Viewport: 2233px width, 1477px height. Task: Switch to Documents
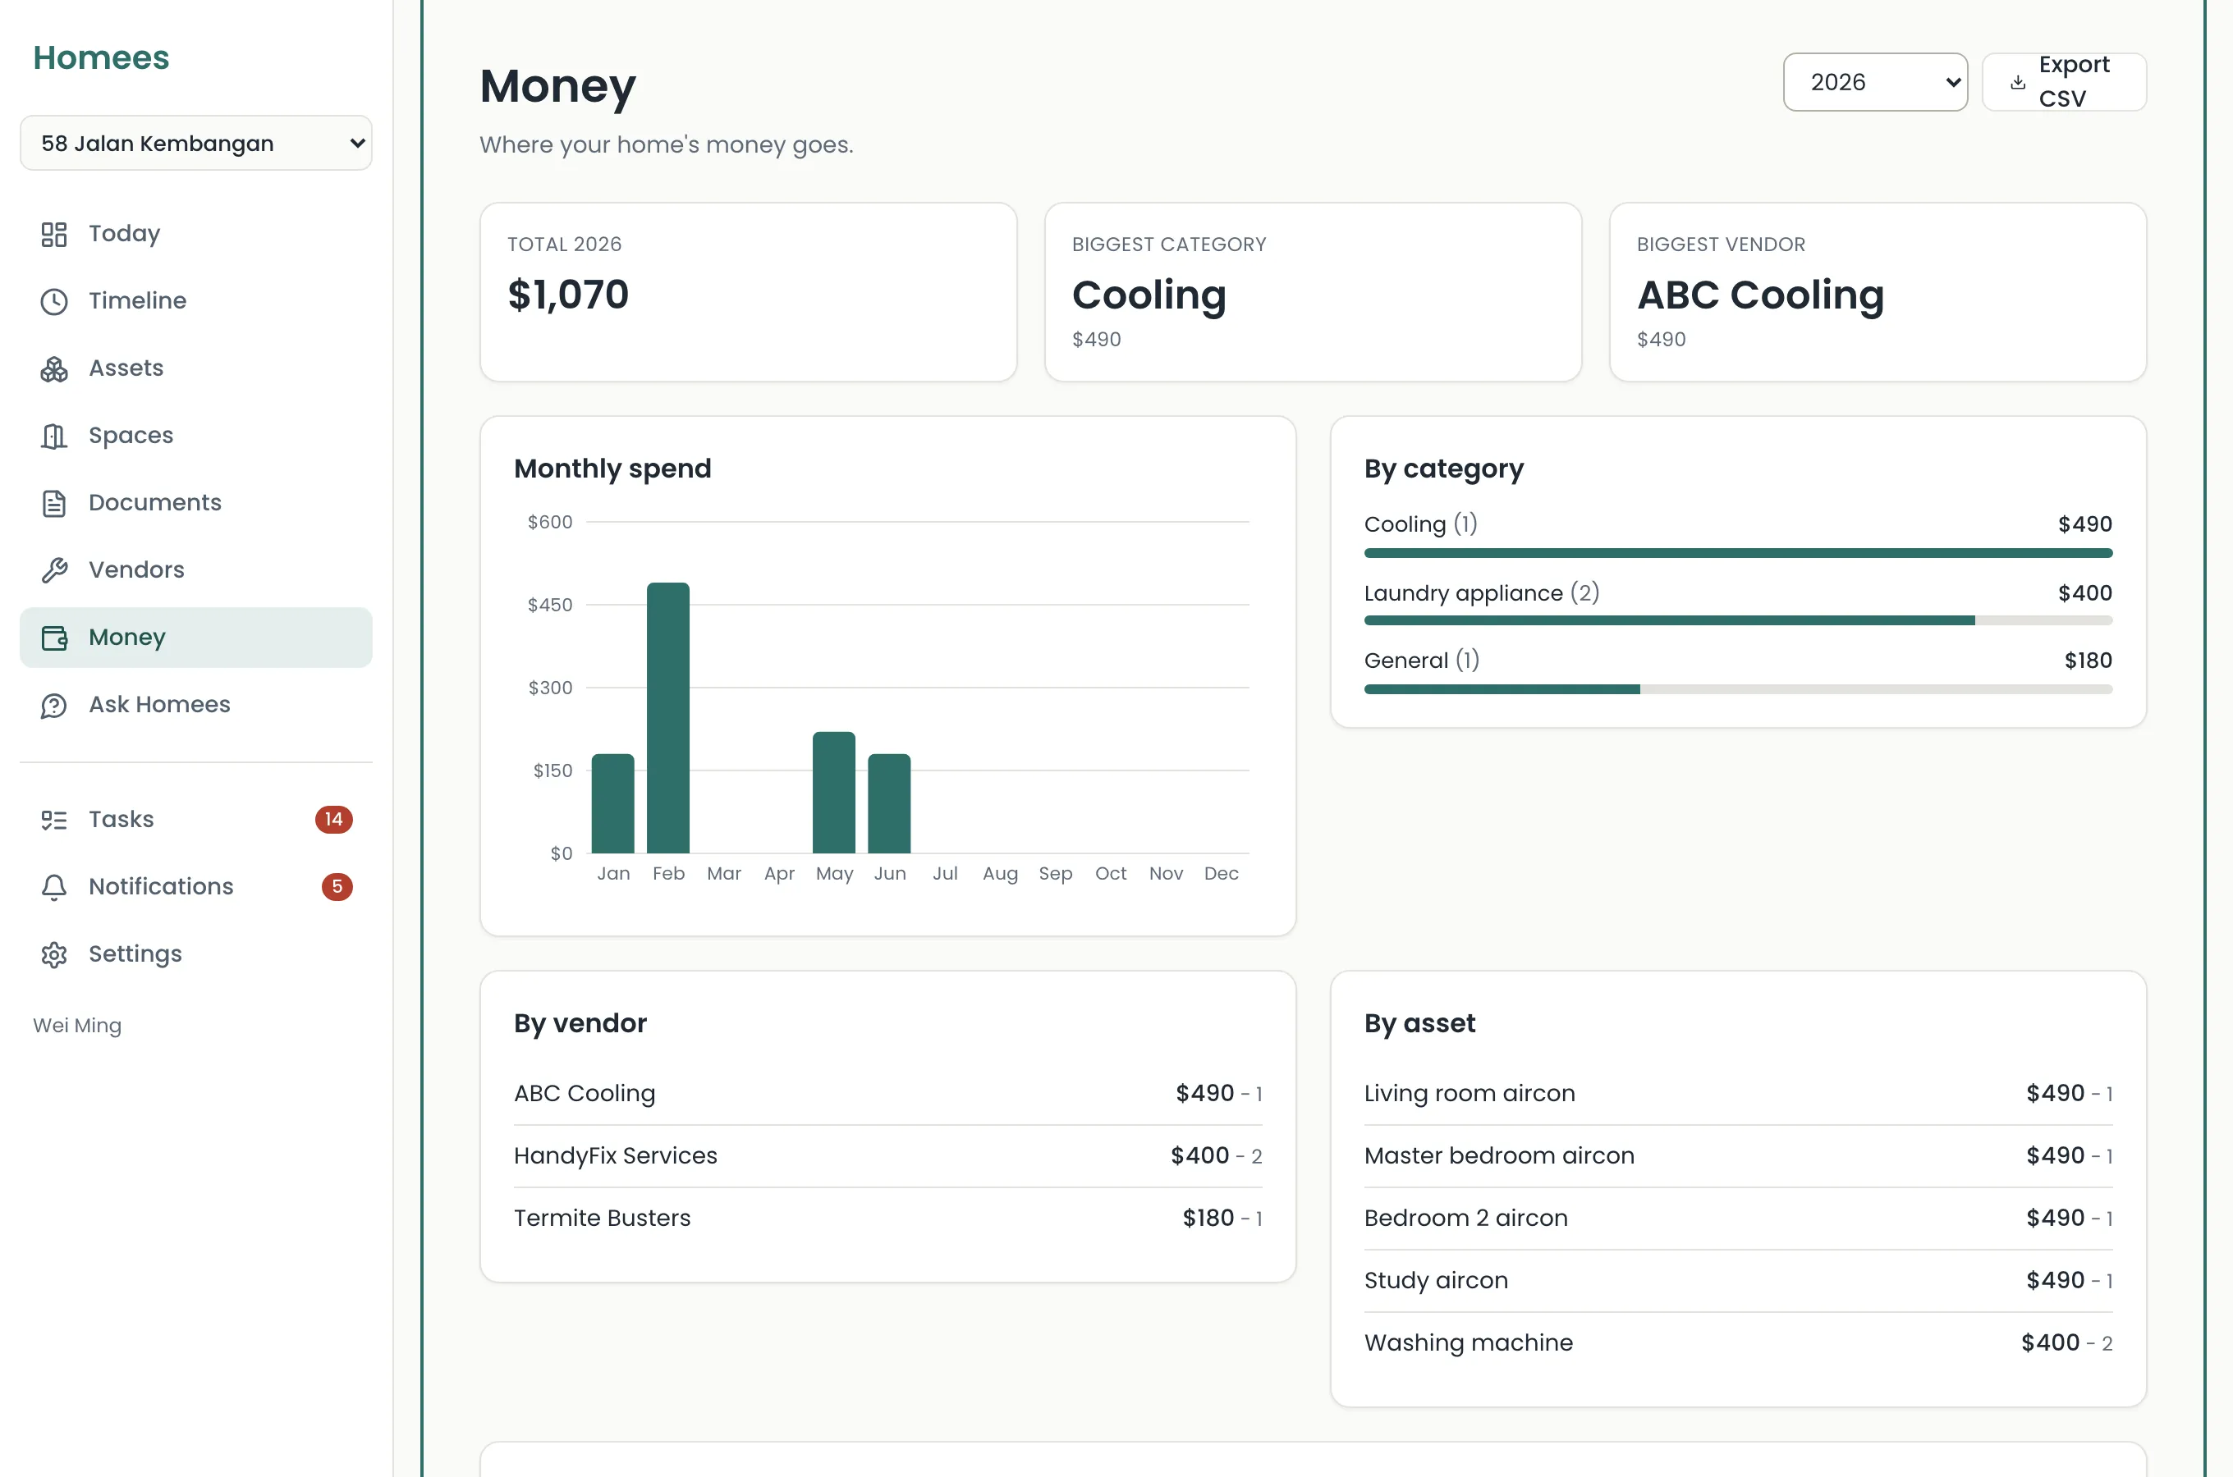(x=196, y=503)
